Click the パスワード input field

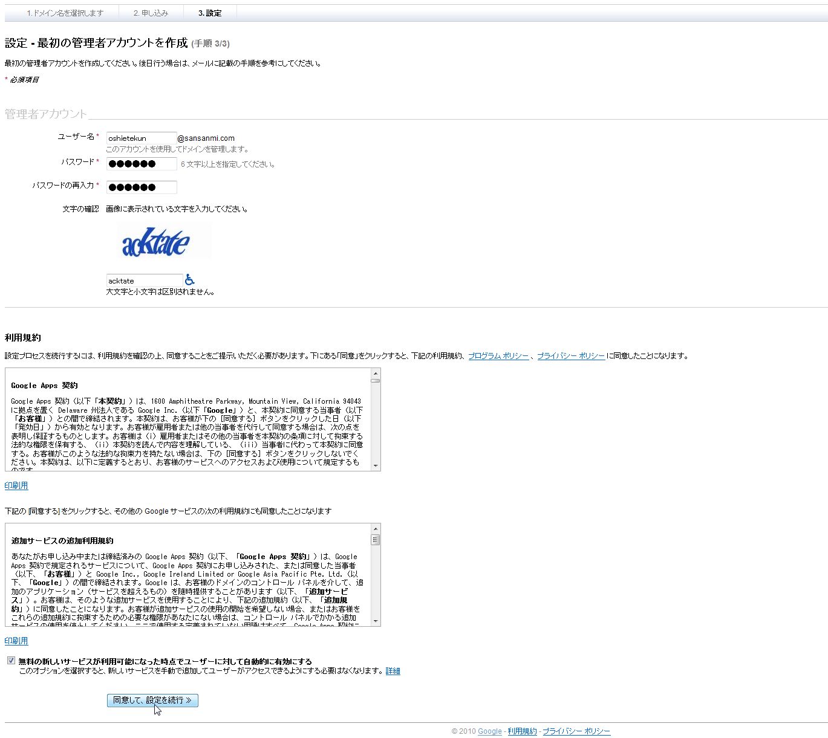[142, 164]
